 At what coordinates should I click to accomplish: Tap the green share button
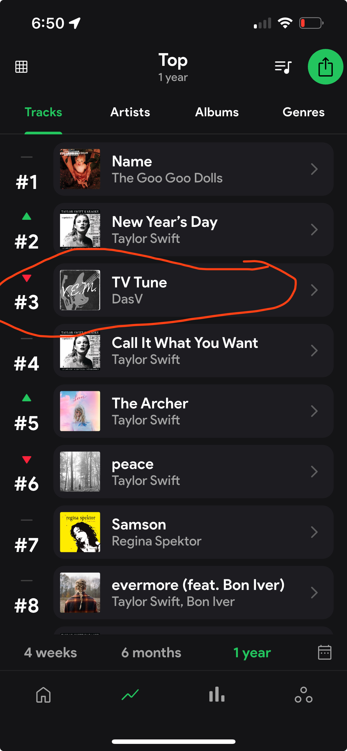click(325, 67)
